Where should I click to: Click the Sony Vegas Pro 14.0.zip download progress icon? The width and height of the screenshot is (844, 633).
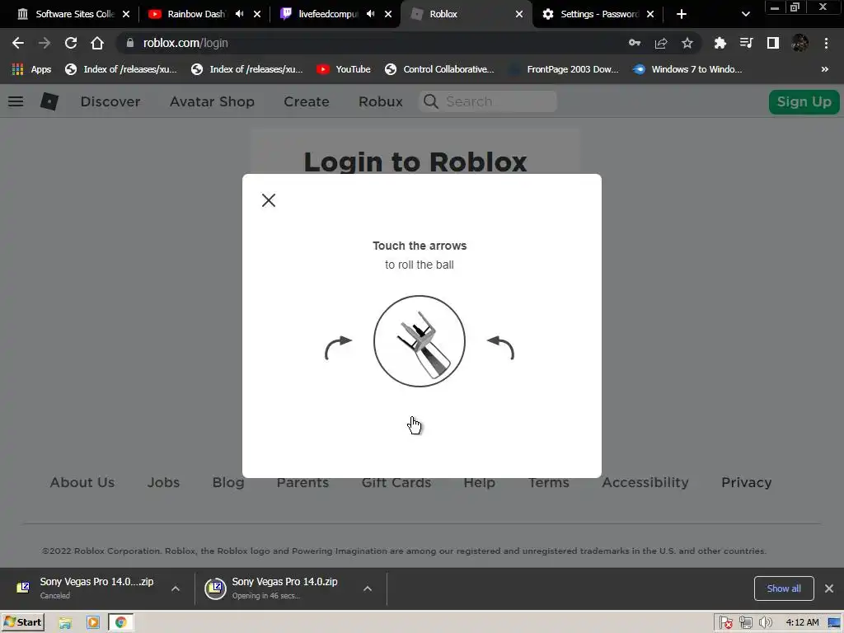tap(215, 588)
